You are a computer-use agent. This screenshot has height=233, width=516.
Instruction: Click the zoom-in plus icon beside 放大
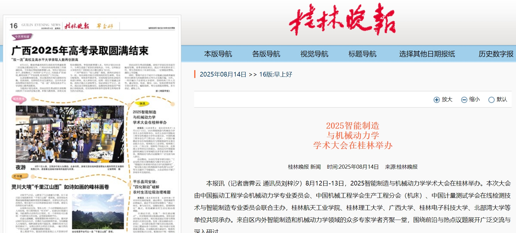coord(436,100)
